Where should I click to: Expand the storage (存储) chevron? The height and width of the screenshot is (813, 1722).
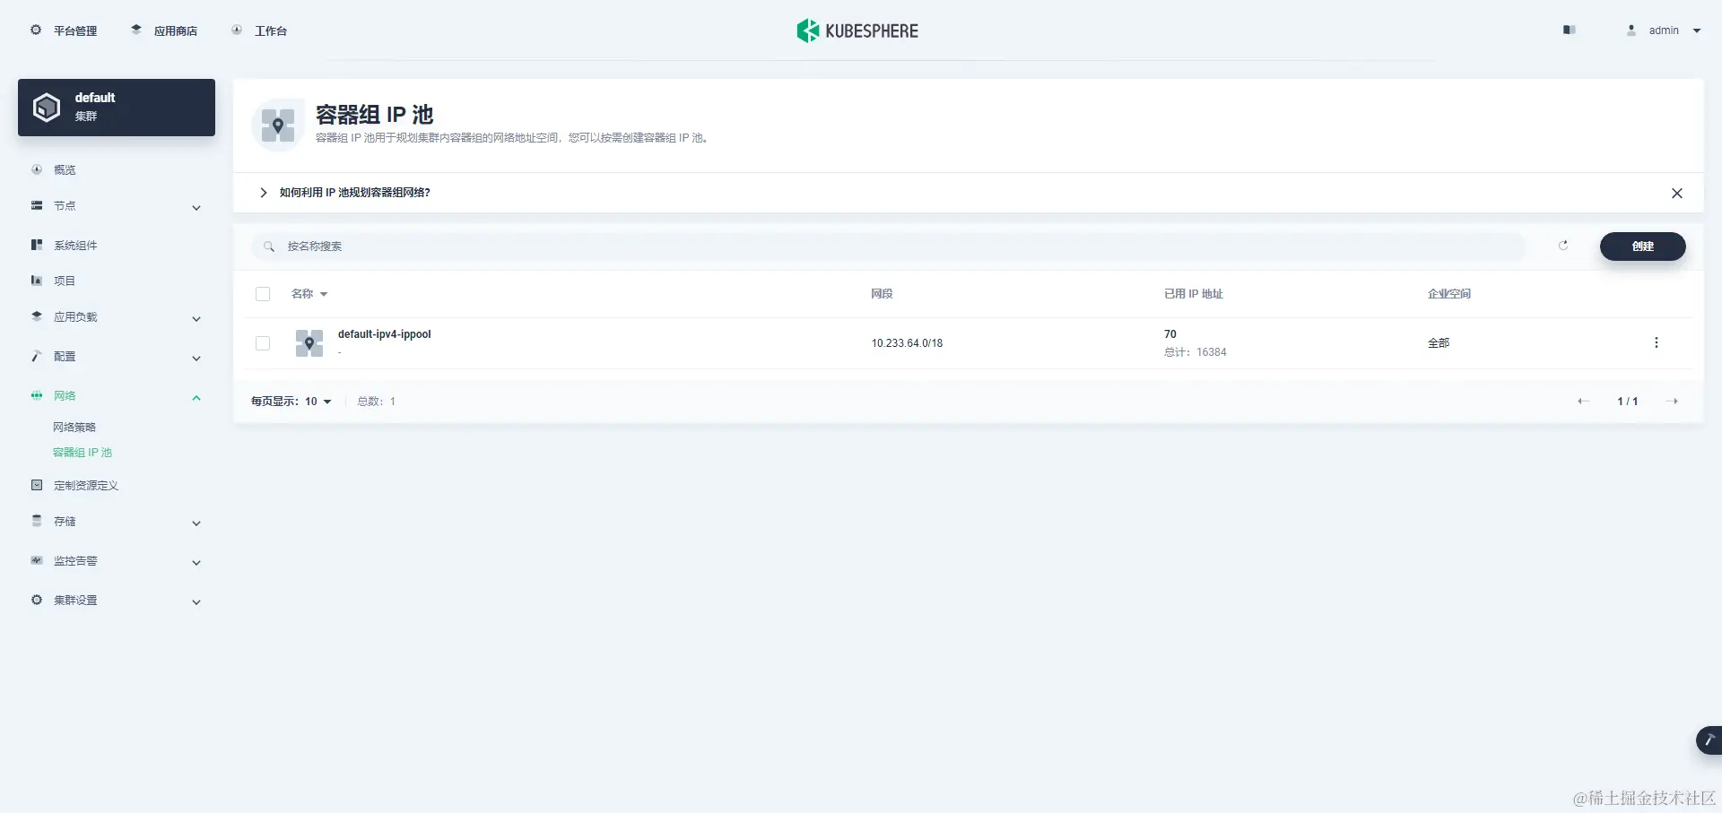pos(196,523)
